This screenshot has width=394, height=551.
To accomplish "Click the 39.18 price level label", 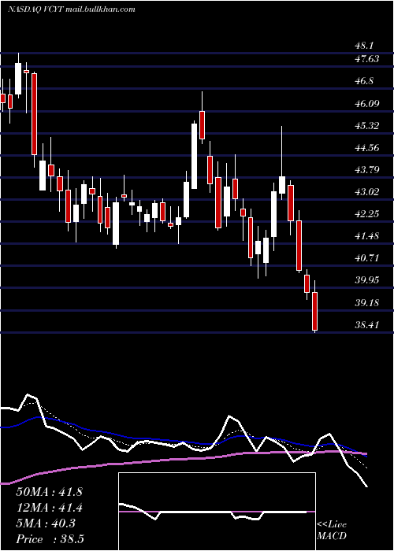I will (x=366, y=302).
